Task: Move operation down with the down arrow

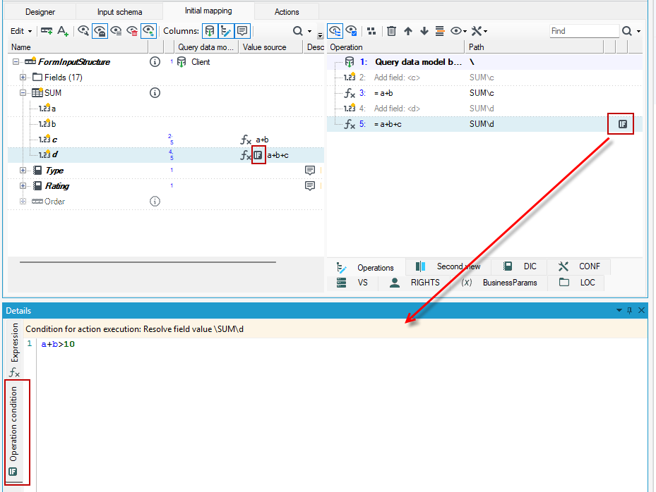Action: (424, 31)
